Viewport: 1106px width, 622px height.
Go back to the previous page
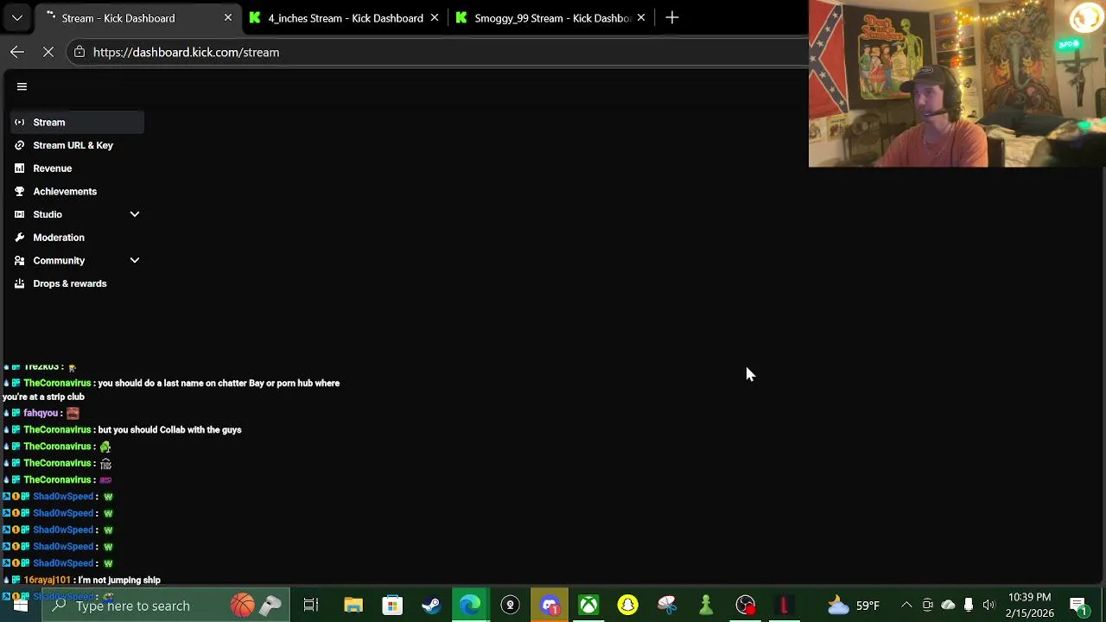(x=17, y=52)
